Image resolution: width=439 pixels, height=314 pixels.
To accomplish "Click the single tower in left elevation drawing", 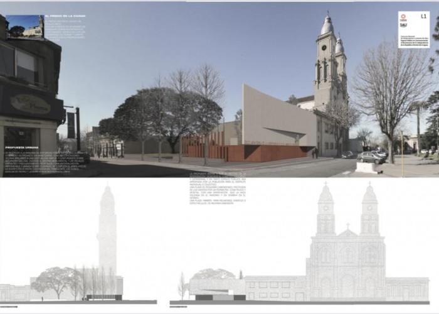I will click(x=107, y=232).
